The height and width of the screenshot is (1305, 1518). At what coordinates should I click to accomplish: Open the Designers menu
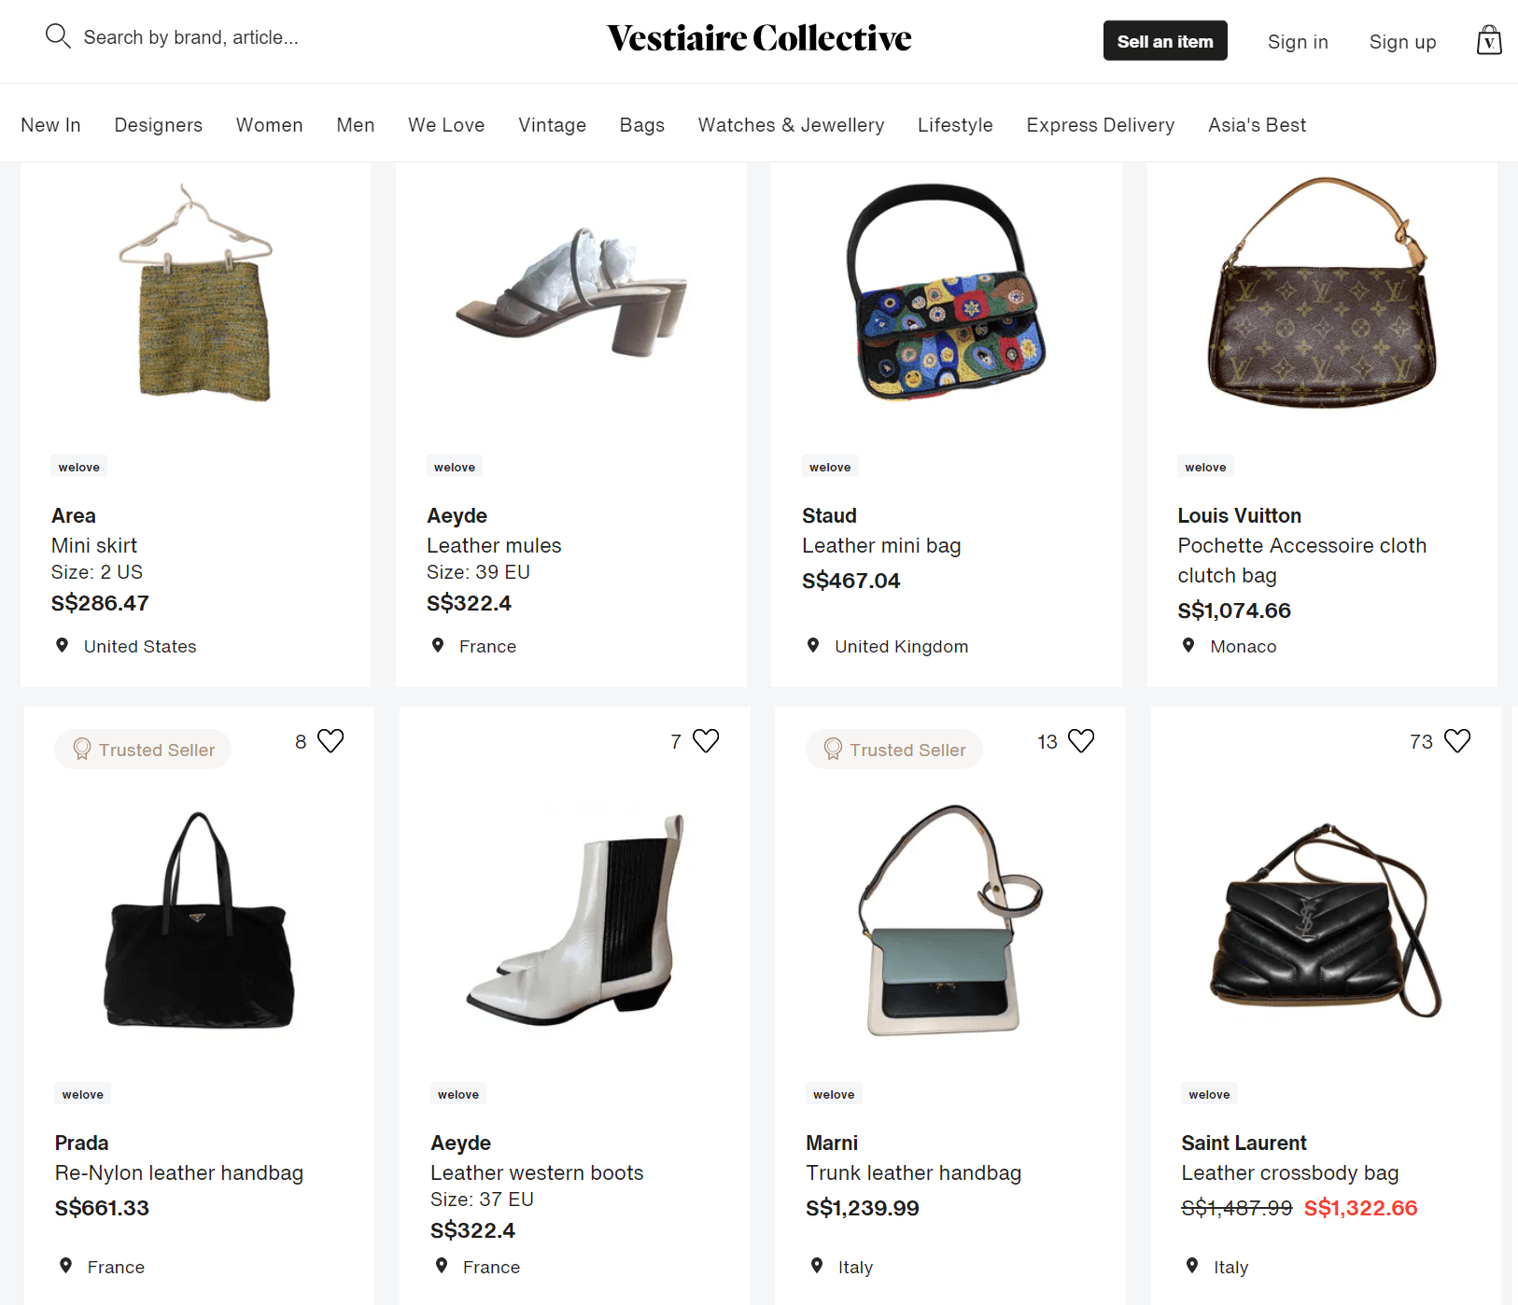tap(159, 125)
